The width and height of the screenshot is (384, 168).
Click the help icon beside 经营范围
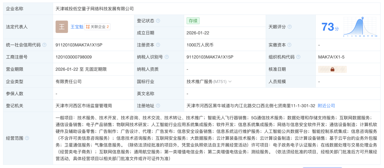[x=27, y=138]
